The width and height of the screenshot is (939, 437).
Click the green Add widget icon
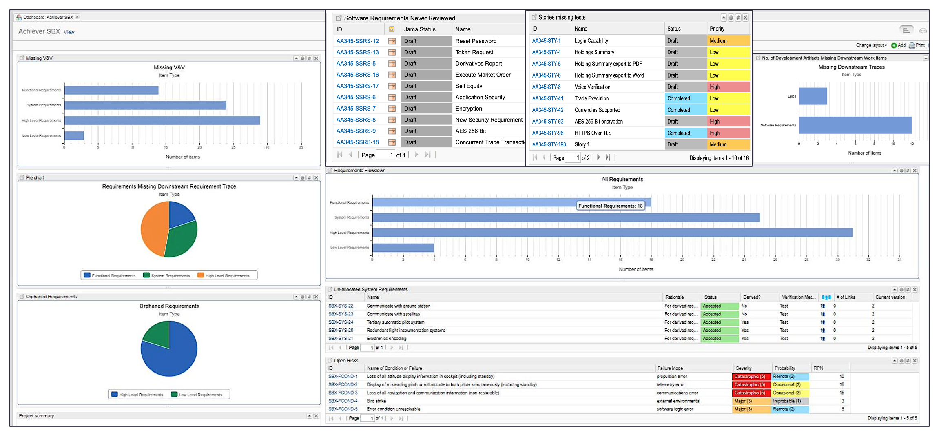tap(894, 45)
